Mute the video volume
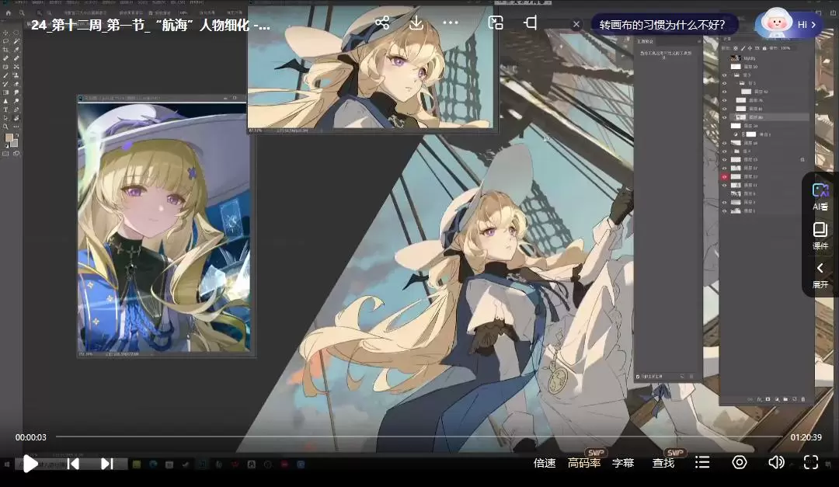The width and height of the screenshot is (839, 487). tap(775, 463)
